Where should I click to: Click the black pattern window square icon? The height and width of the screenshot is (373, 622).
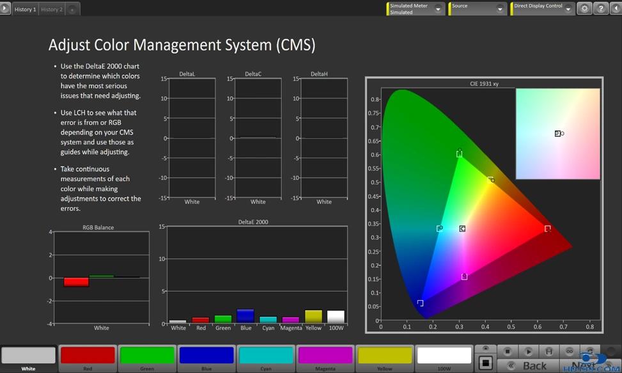(x=485, y=363)
